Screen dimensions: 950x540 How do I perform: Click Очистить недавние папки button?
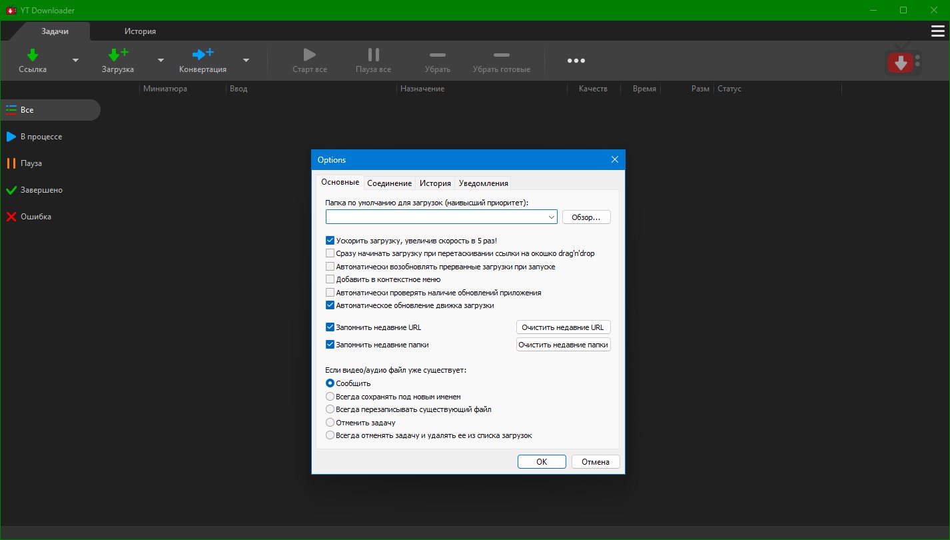(563, 345)
